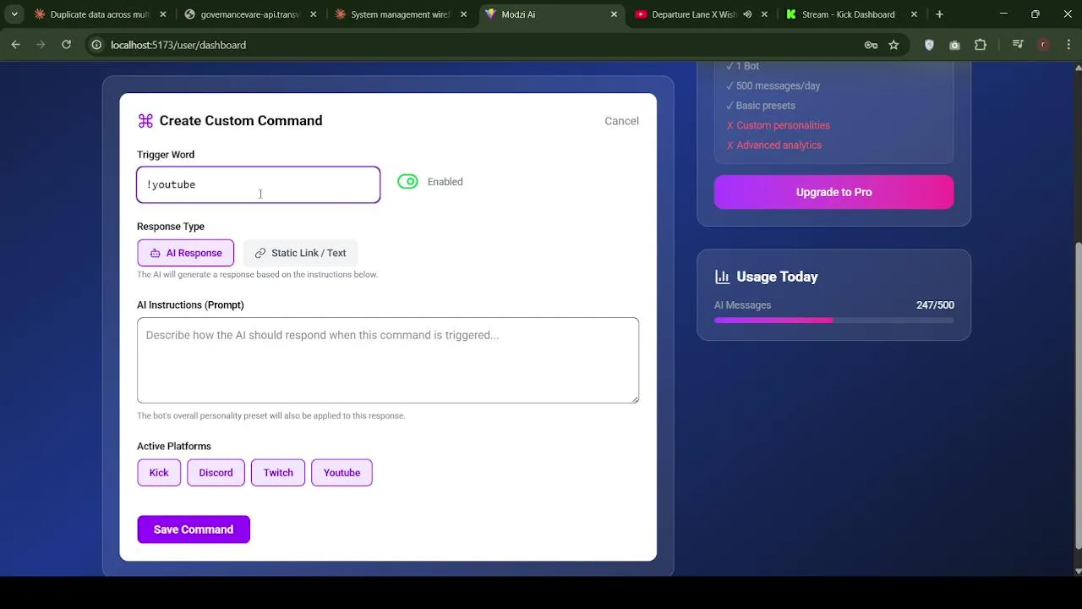Click the AI Instructions prompt textarea
1082x609 pixels.
(x=388, y=360)
